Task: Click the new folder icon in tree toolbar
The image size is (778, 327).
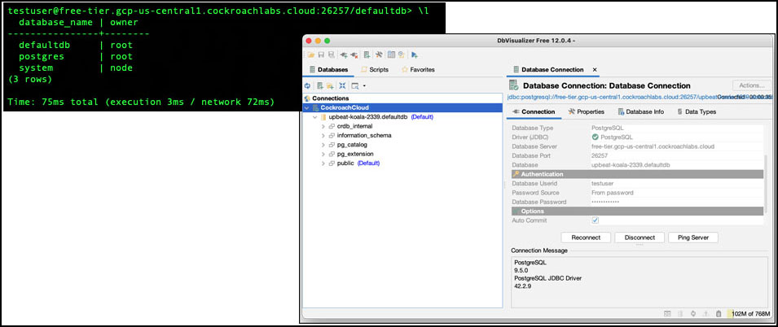Action: [329, 85]
